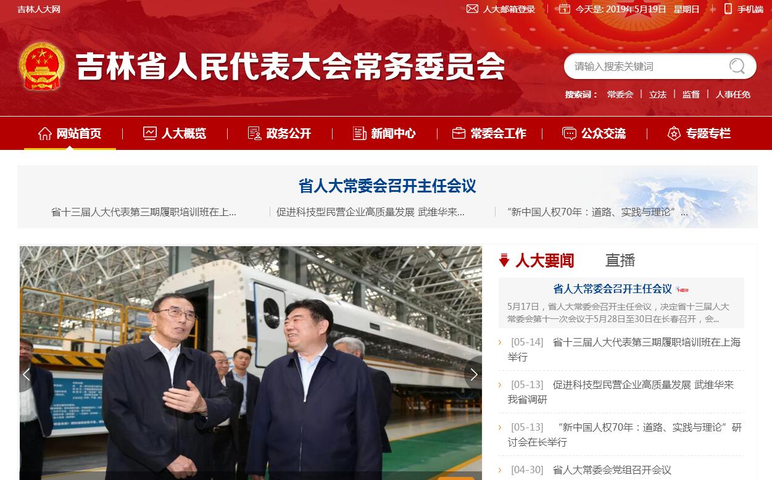Click the briefcase icon beside 常委会工作
Image resolution: width=772 pixels, height=480 pixels.
[459, 133]
